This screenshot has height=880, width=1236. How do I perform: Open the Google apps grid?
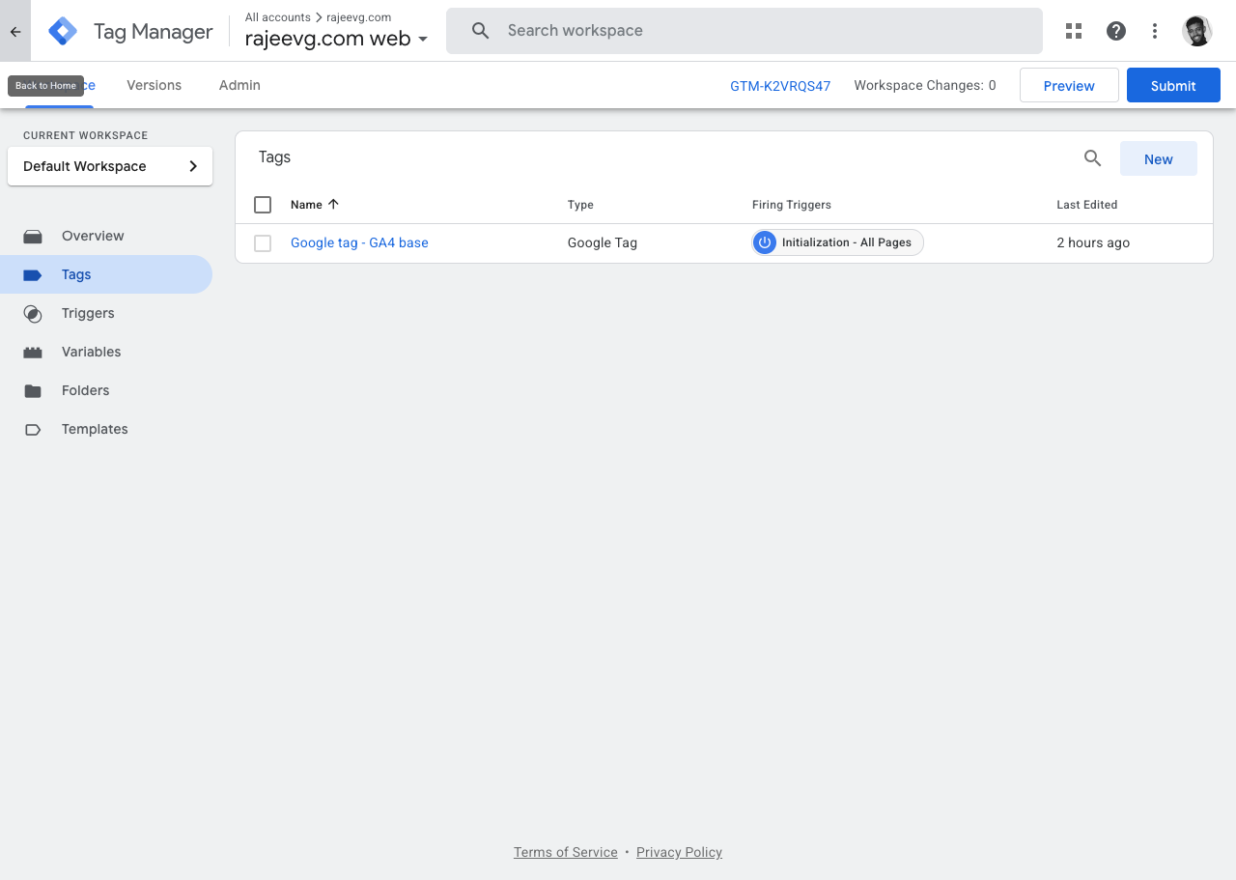click(1074, 30)
